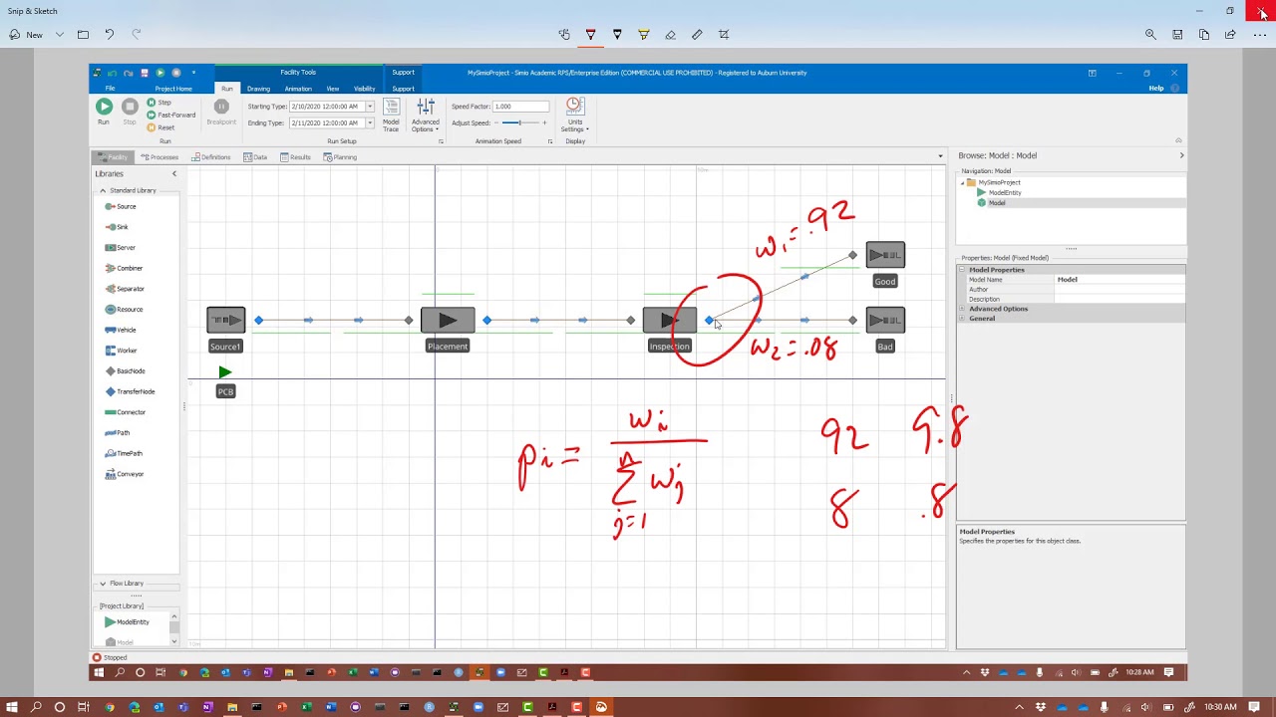Screen dimensions: 1276x717
Task: Collapse the Libraries panel
Action: 173,174
